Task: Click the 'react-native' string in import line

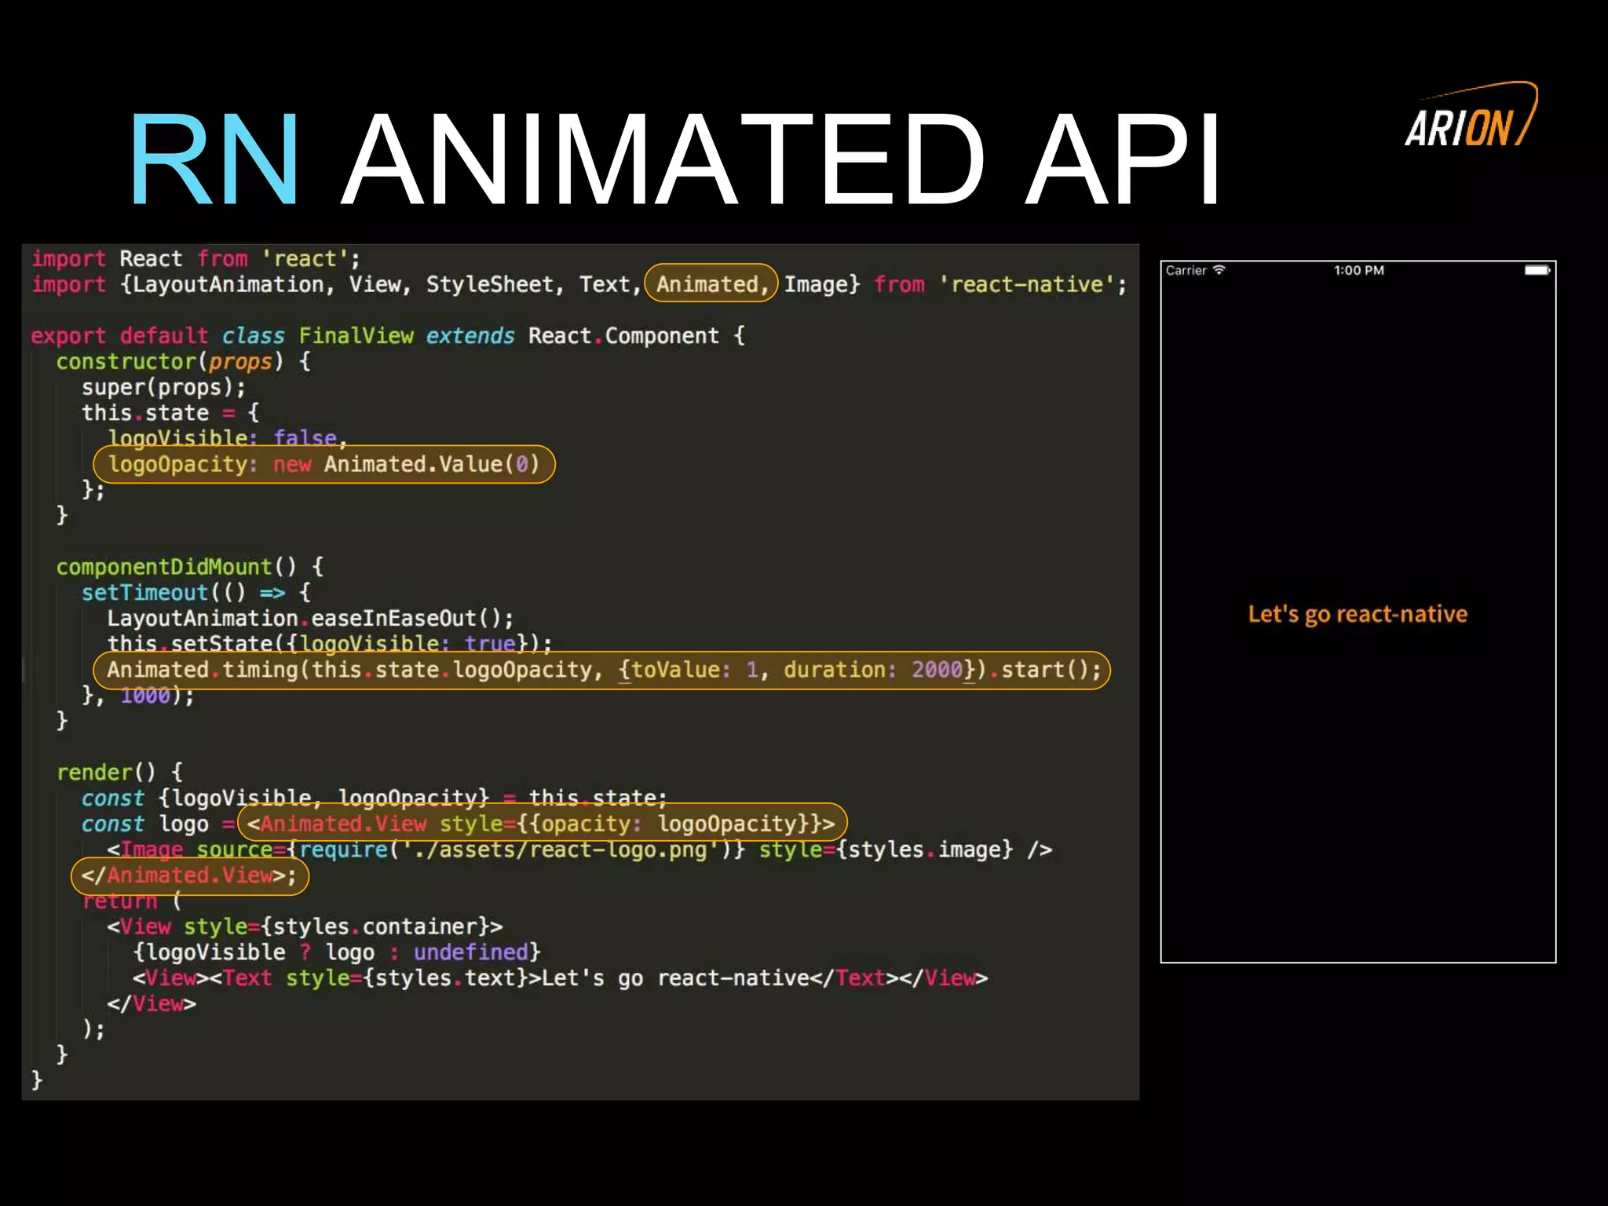Action: (x=1026, y=284)
